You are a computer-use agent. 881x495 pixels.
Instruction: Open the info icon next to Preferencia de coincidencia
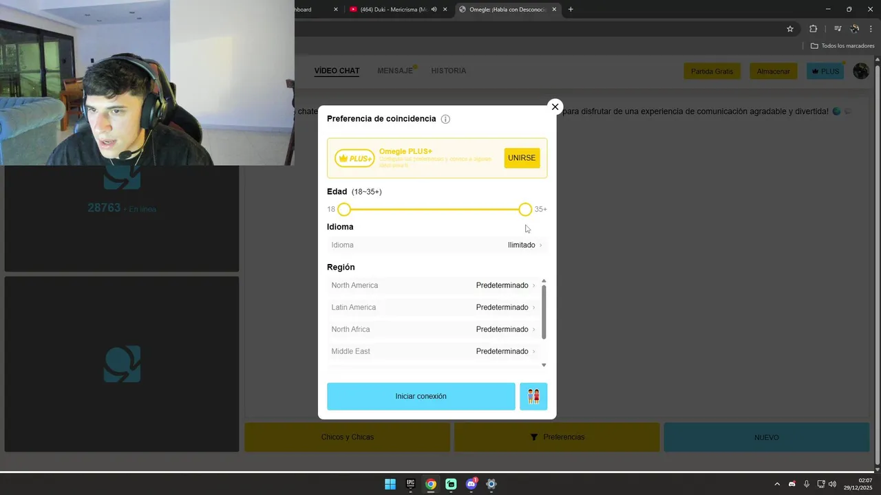pyautogui.click(x=445, y=119)
